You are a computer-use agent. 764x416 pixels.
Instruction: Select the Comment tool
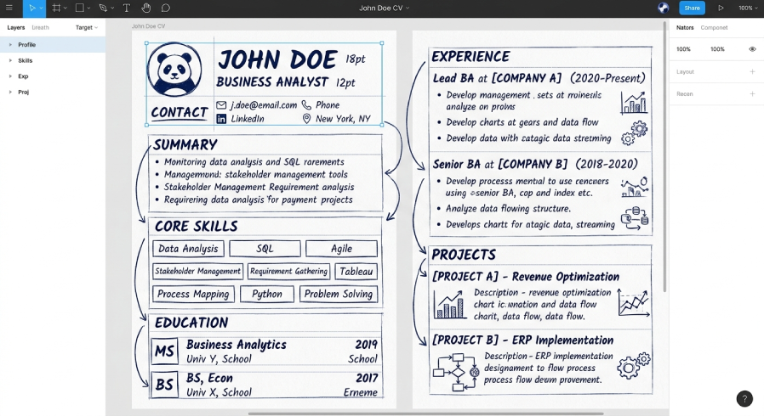tap(166, 8)
